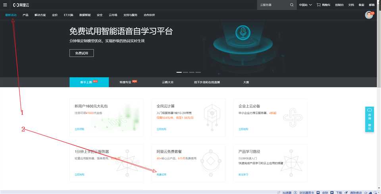Select the third carousel indicator

tap(192, 72)
